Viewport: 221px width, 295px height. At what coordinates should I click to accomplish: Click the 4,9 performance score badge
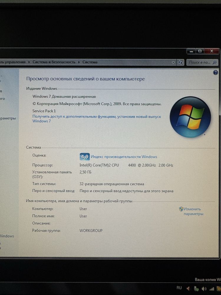pos(85,157)
